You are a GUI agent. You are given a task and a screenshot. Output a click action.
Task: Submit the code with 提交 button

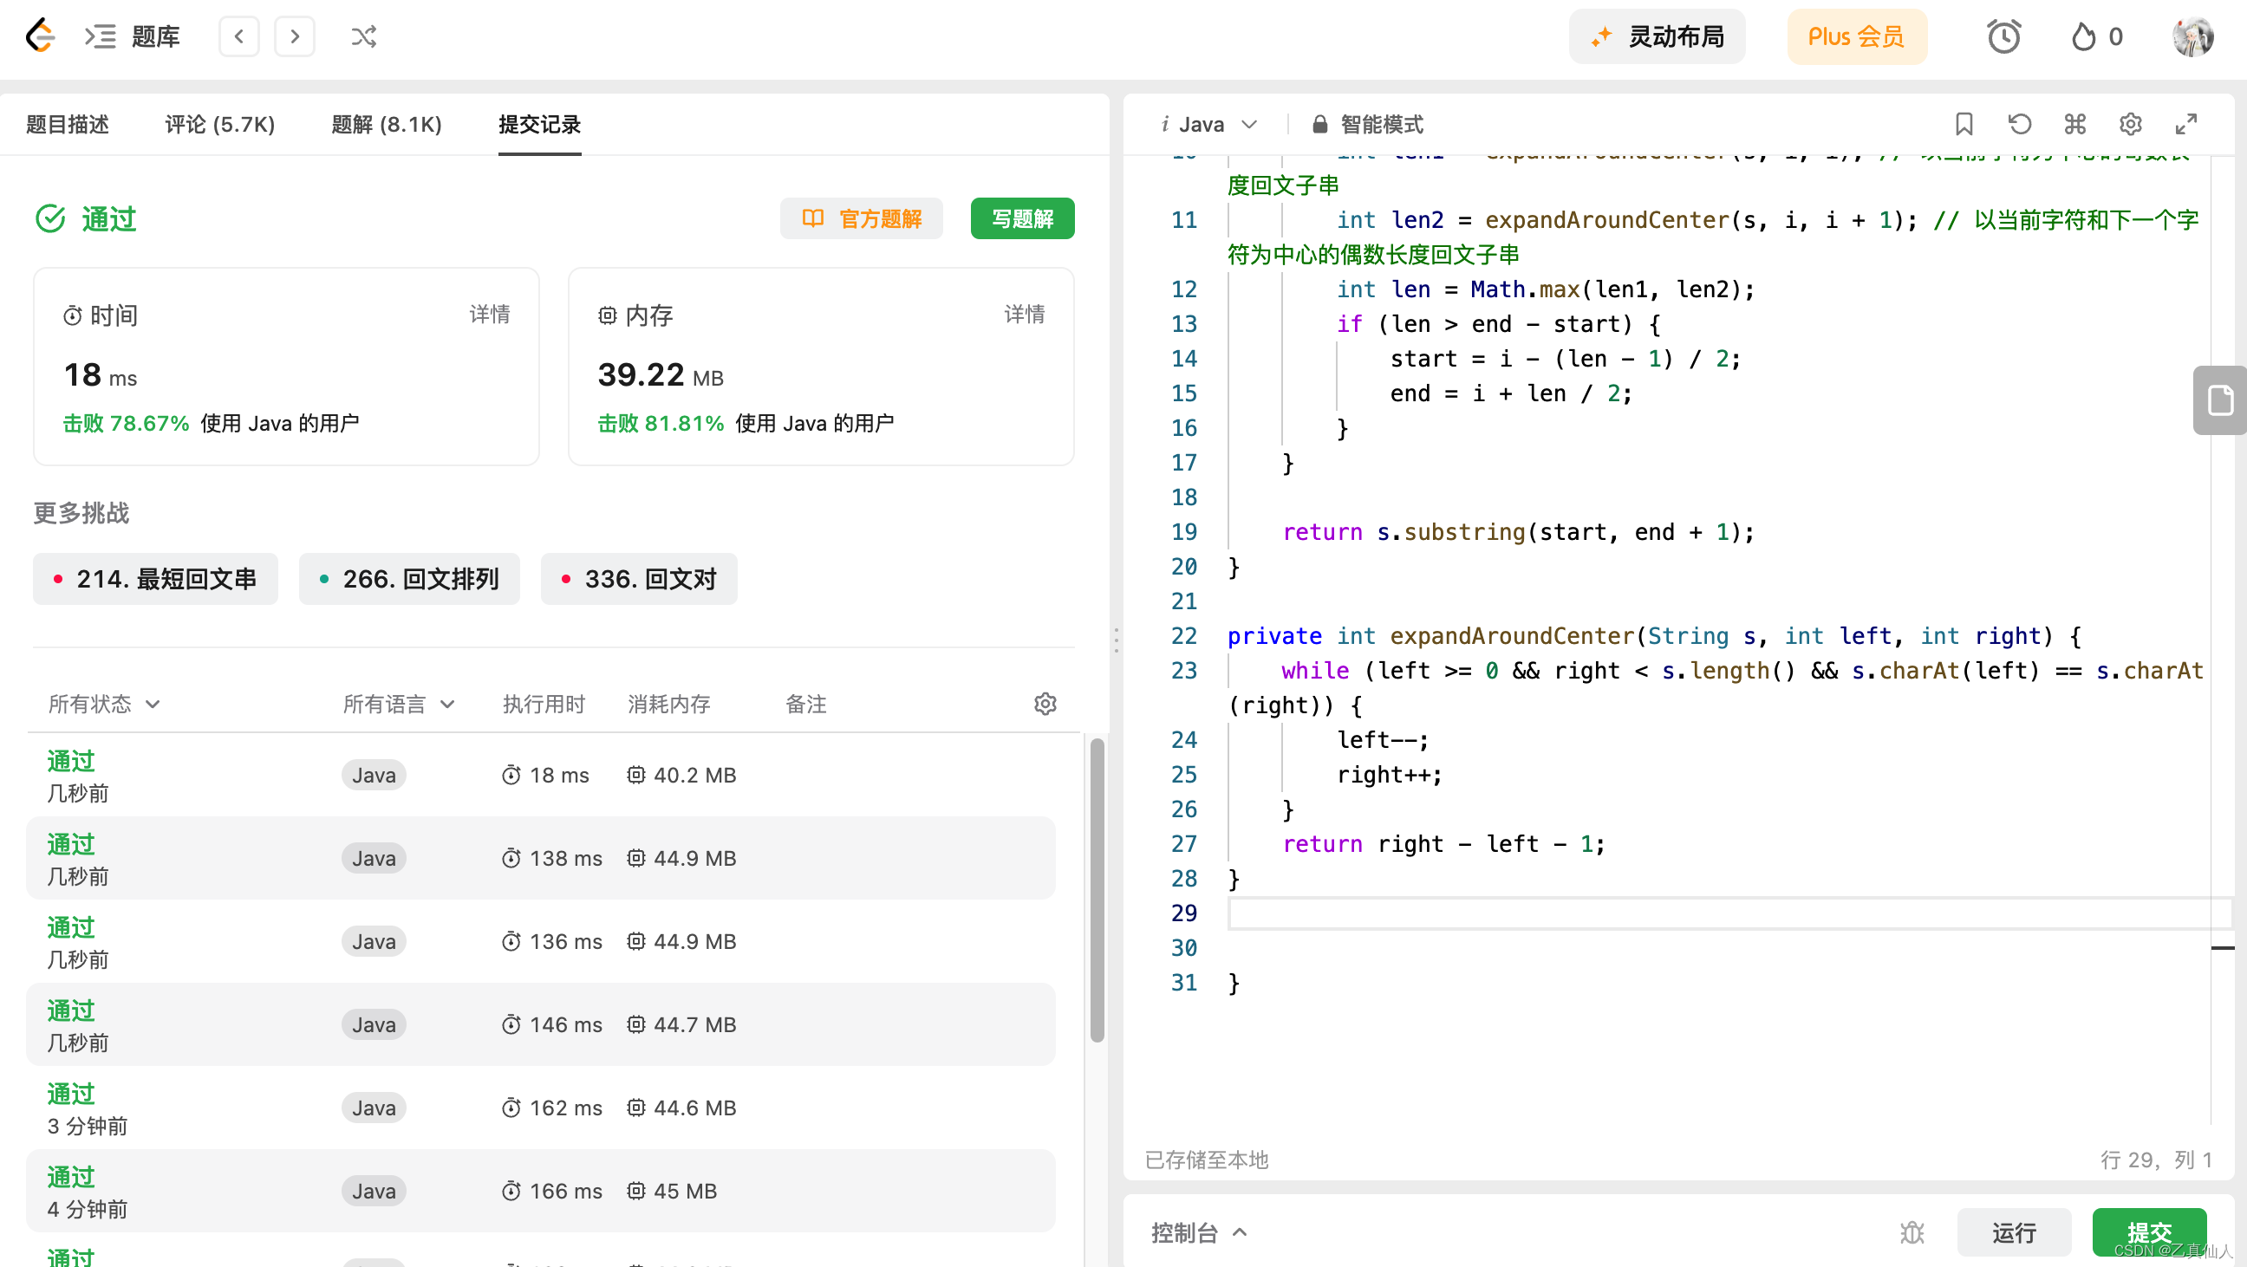[2149, 1232]
